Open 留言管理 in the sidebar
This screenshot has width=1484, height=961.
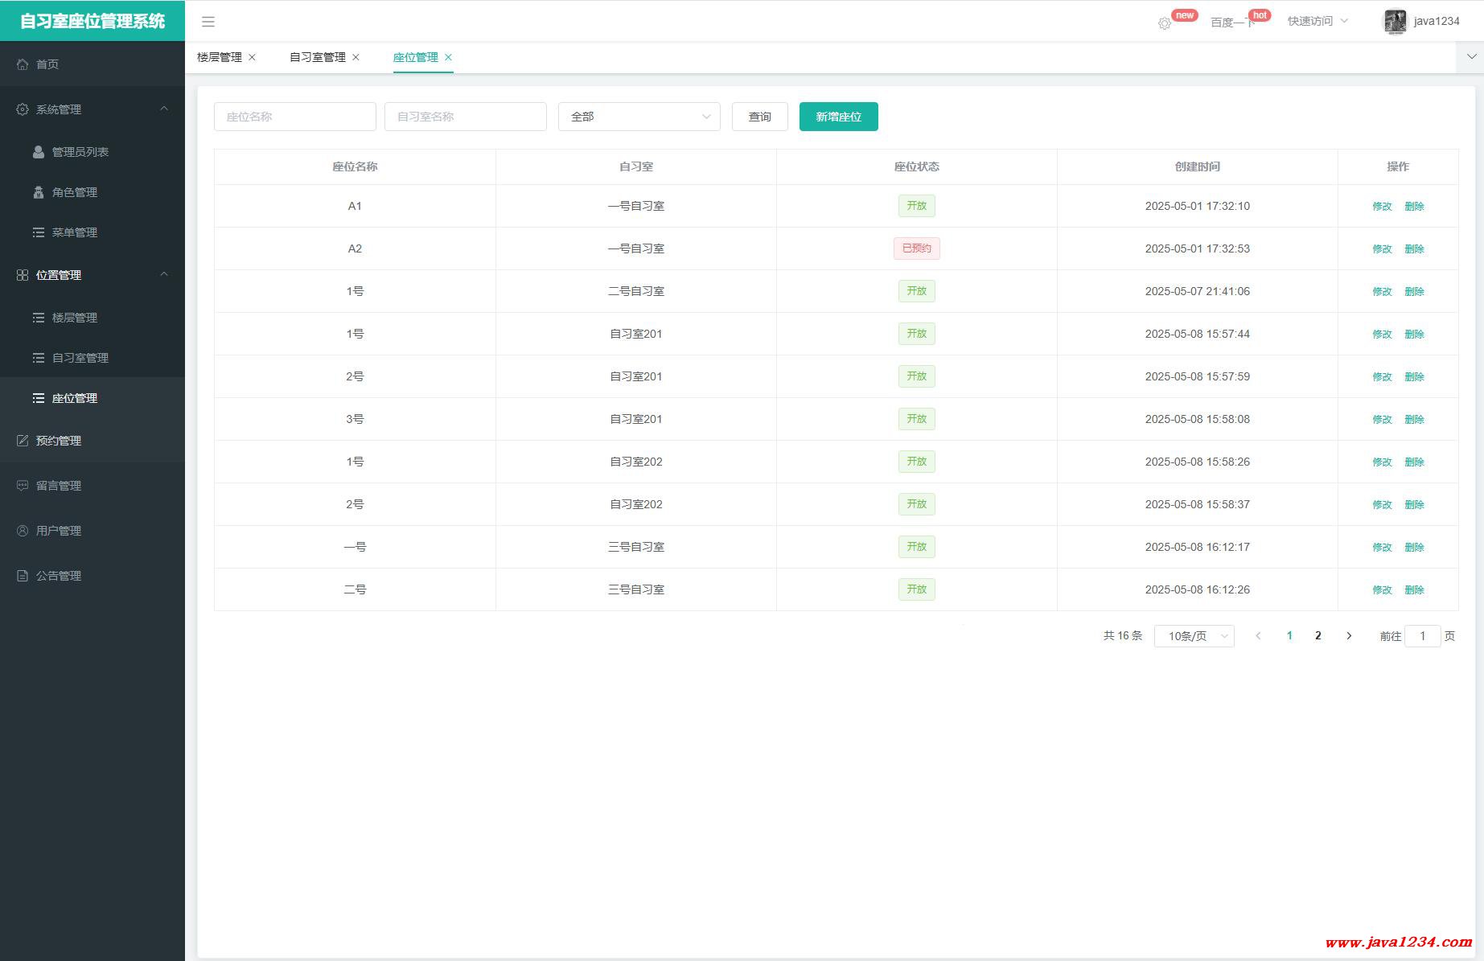(x=59, y=486)
